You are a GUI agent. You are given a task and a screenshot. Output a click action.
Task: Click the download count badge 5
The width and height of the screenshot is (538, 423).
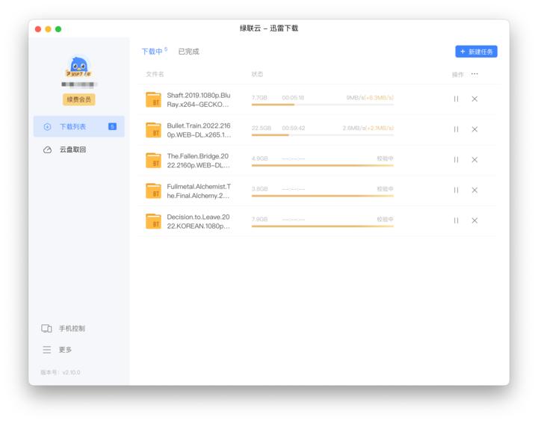[112, 126]
